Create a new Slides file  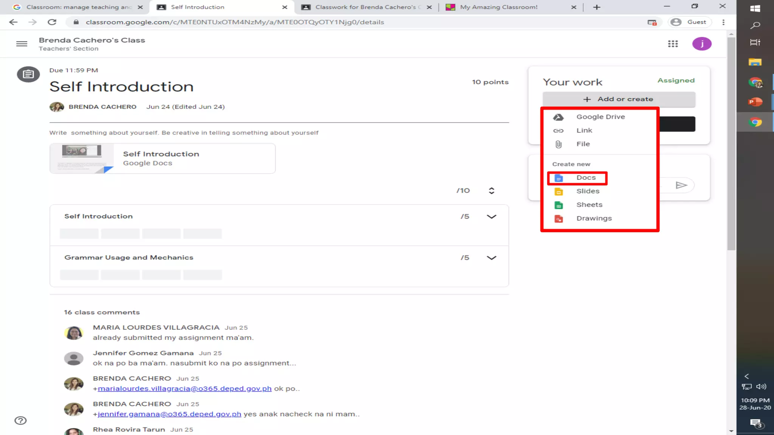pyautogui.click(x=599, y=191)
